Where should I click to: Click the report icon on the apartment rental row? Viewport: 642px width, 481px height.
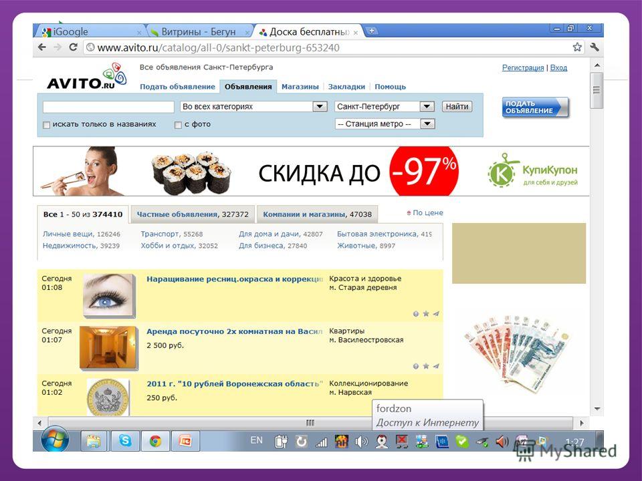(x=415, y=366)
